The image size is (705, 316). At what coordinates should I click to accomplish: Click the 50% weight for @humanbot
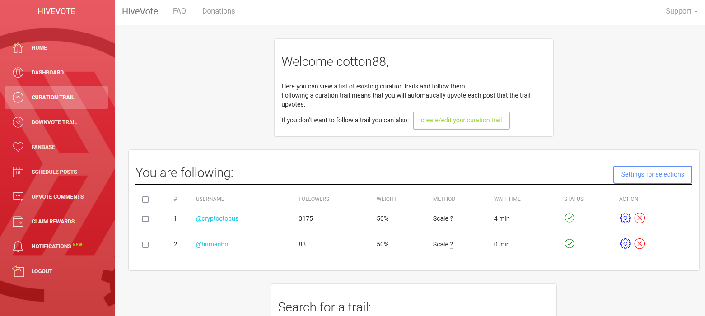point(383,244)
